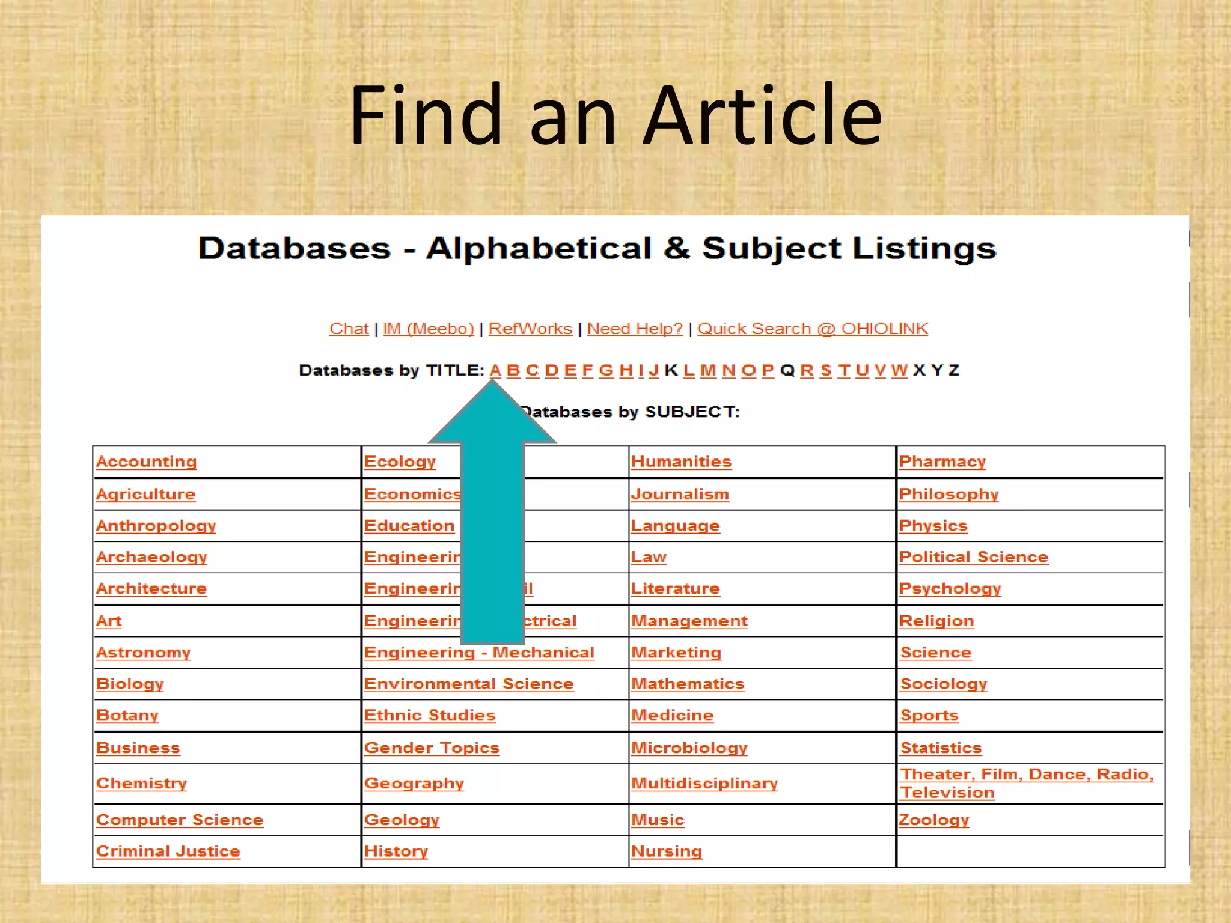The width and height of the screenshot is (1231, 923).
Task: Open the Ecology subject link
Action: click(x=400, y=461)
